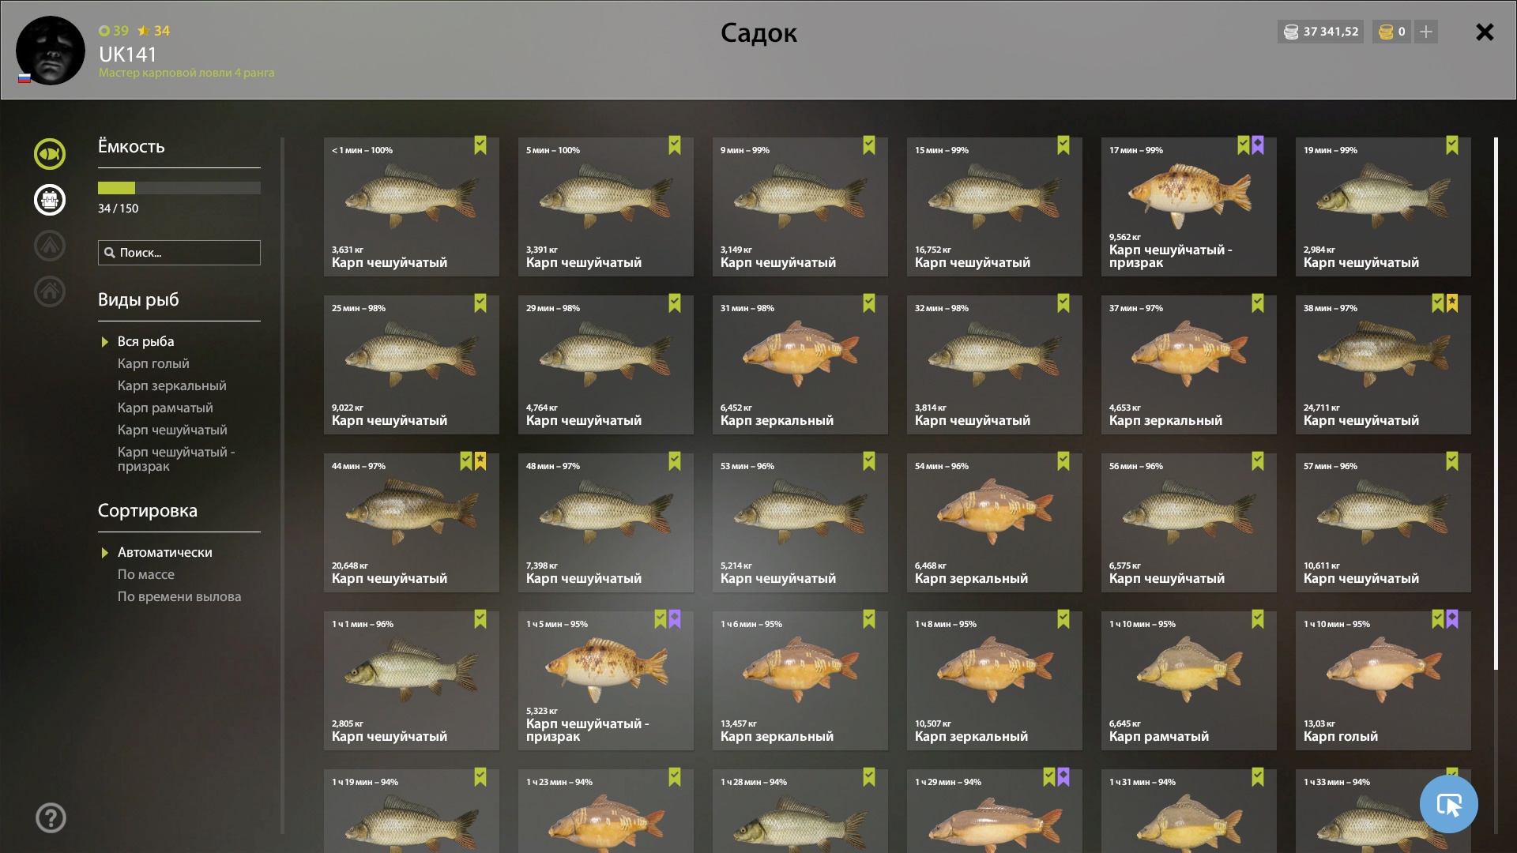Screen dimensions: 1517x853
Task: Toggle the orange star marker on the 24,711 кг carp
Action: [1452, 303]
